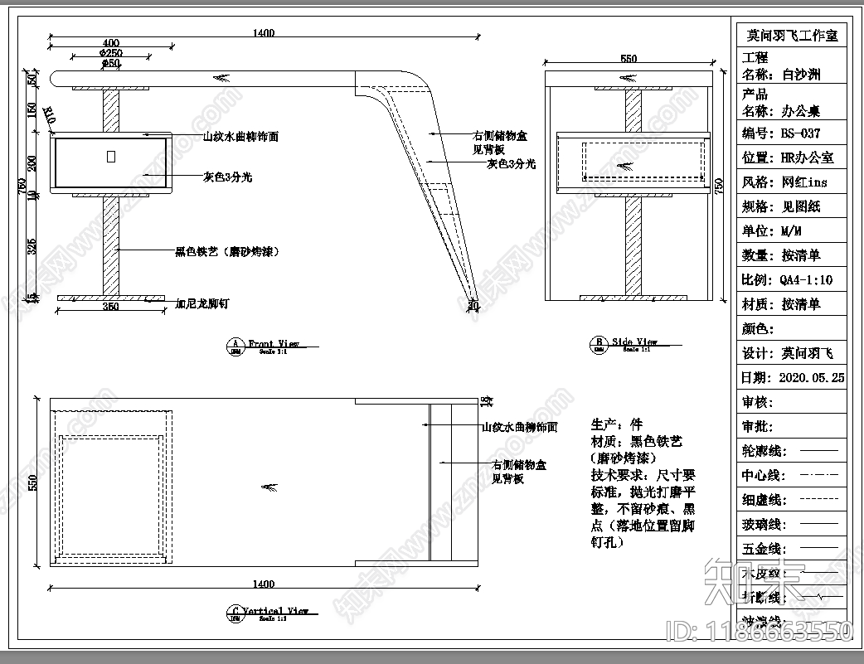Click the ID 1186663550 watermark text

tap(761, 629)
